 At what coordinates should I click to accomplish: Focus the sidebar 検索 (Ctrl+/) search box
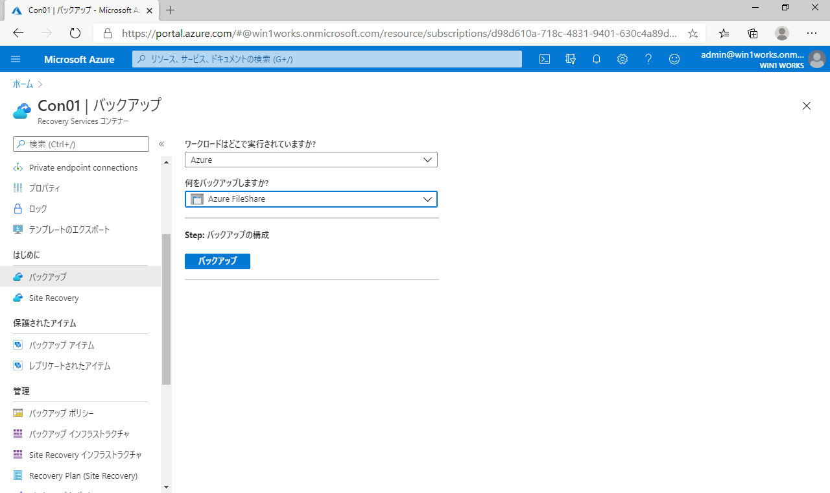tap(81, 144)
